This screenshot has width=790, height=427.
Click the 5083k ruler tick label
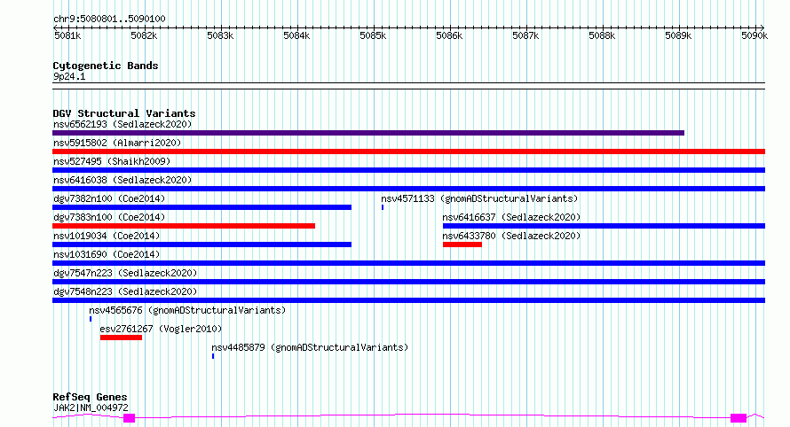pos(221,35)
